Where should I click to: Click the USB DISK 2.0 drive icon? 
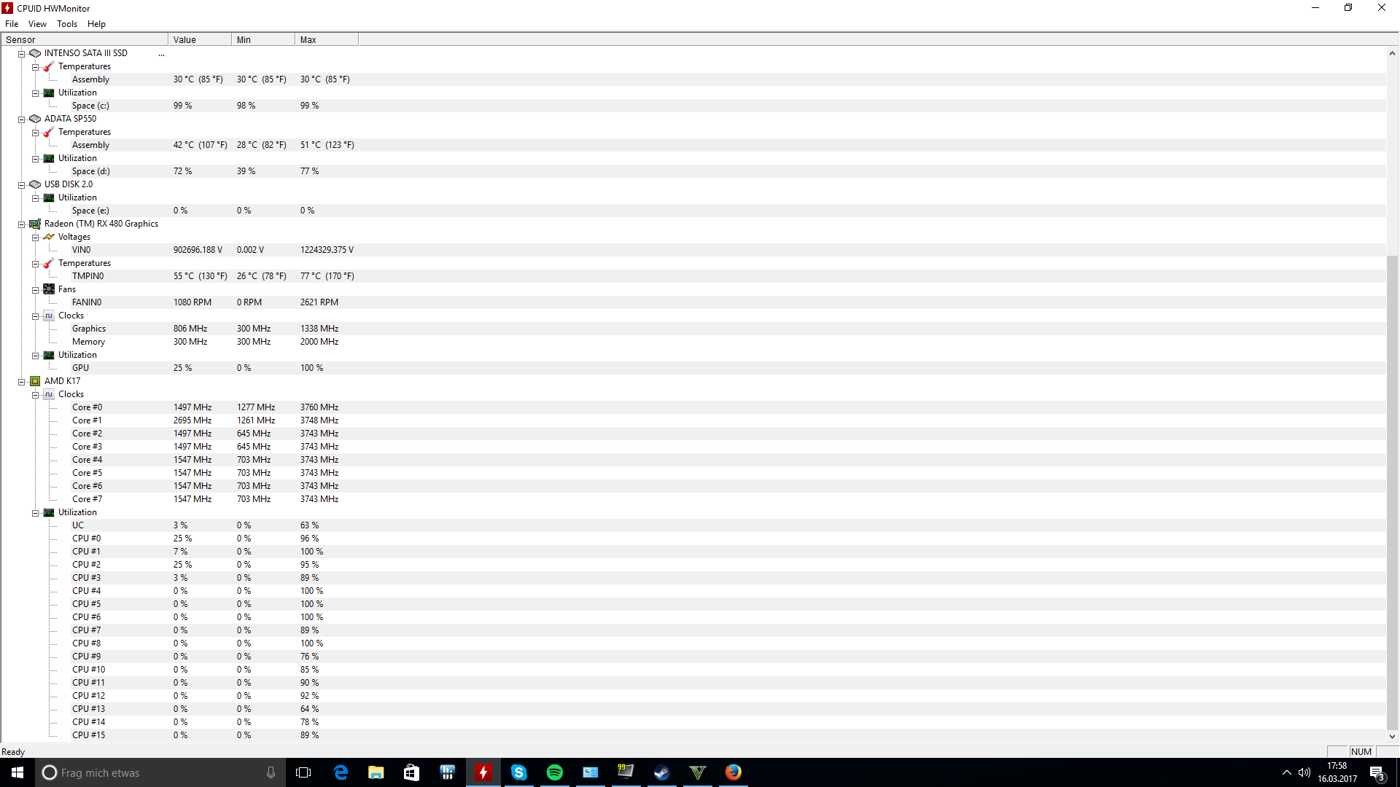[35, 184]
